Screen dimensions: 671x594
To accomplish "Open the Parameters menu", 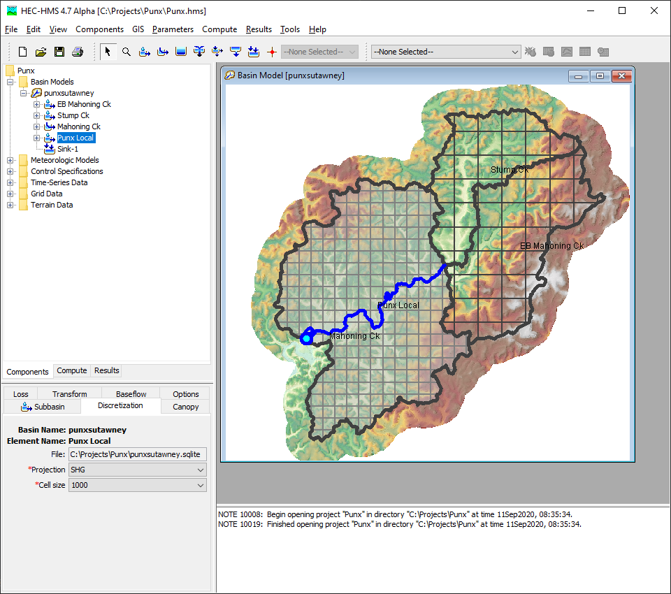I will [173, 29].
